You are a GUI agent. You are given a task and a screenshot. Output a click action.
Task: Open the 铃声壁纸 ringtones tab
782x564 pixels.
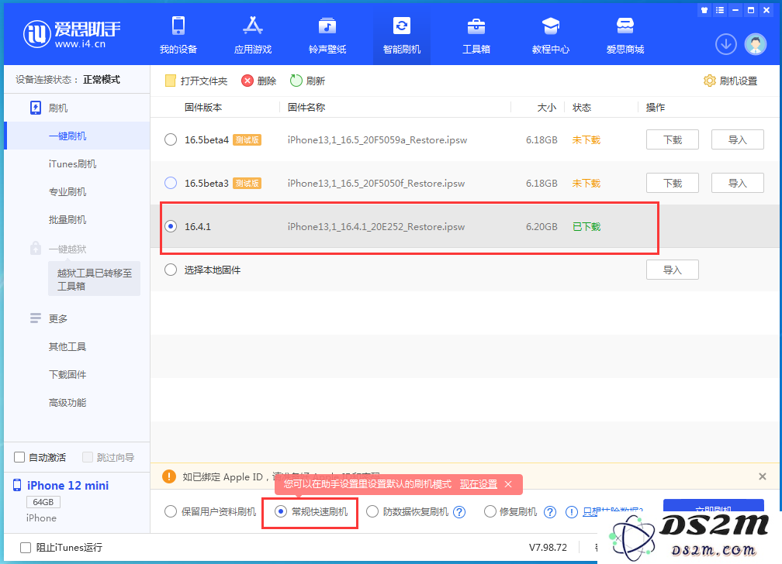(327, 35)
